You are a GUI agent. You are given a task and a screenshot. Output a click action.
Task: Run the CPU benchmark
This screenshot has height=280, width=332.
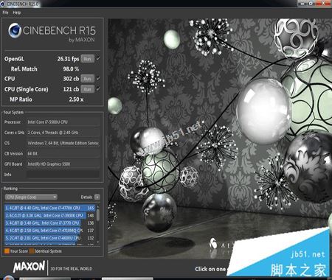point(87,79)
